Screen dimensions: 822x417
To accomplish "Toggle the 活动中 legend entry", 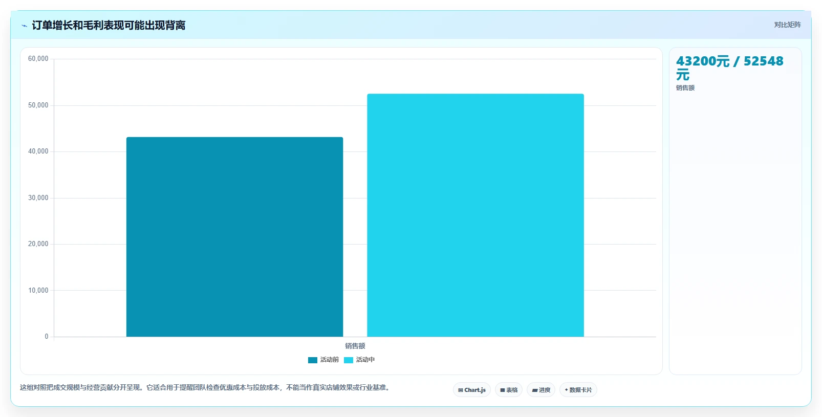I will (x=359, y=360).
